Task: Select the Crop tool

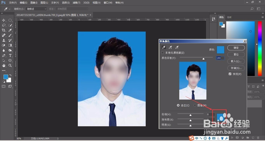Action: click(4, 30)
